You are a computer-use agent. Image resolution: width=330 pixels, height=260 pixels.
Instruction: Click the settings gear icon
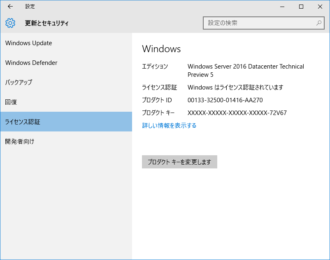10,23
